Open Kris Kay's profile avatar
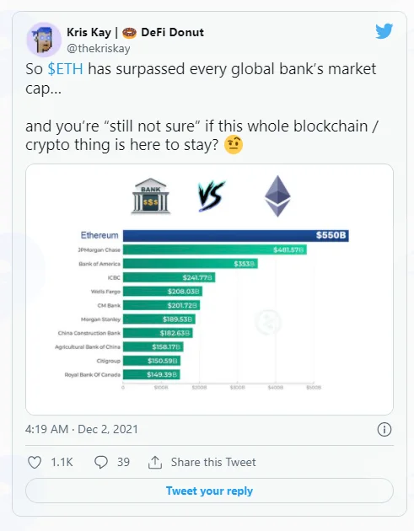The width and height of the screenshot is (414, 531). 44,40
